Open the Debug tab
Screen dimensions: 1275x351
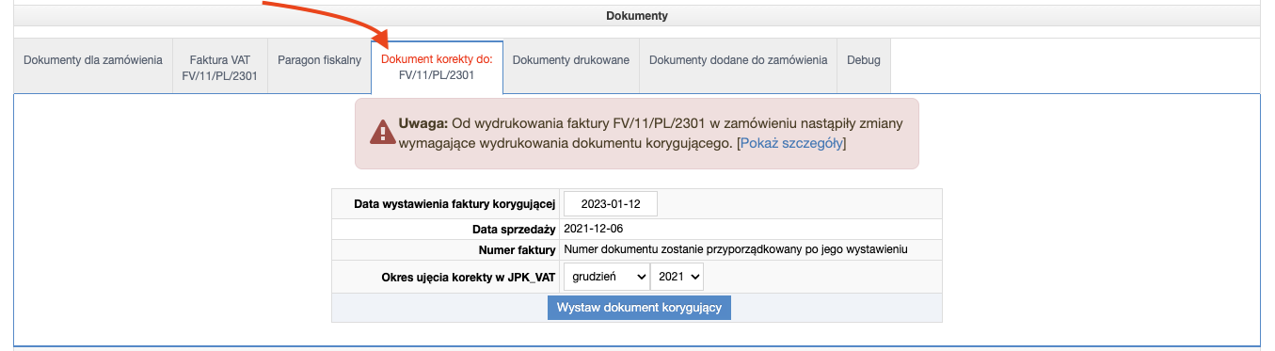tap(864, 66)
